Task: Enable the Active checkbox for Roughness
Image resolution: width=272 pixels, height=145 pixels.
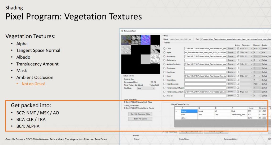Action: pos(238,68)
